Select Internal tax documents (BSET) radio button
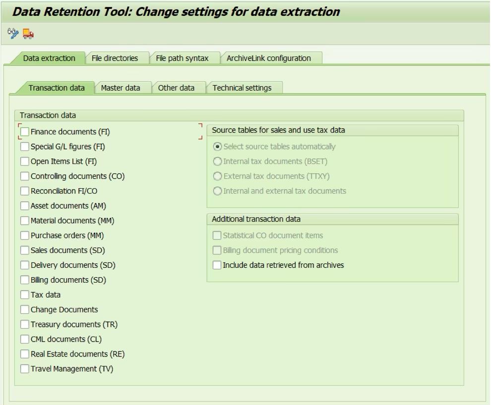This screenshot has width=491, height=405. coord(216,161)
